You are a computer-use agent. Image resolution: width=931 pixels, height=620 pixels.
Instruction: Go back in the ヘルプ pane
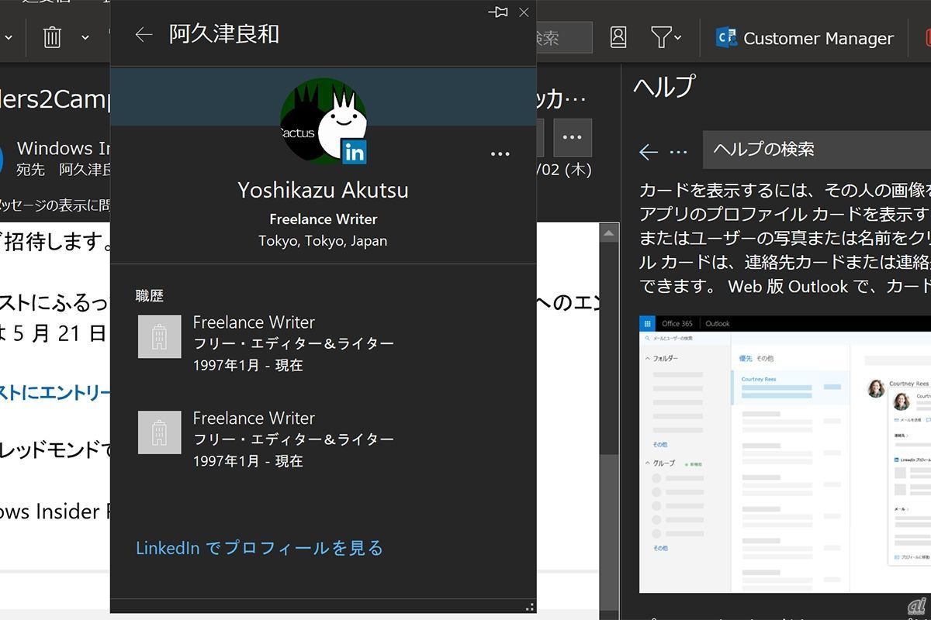(649, 152)
